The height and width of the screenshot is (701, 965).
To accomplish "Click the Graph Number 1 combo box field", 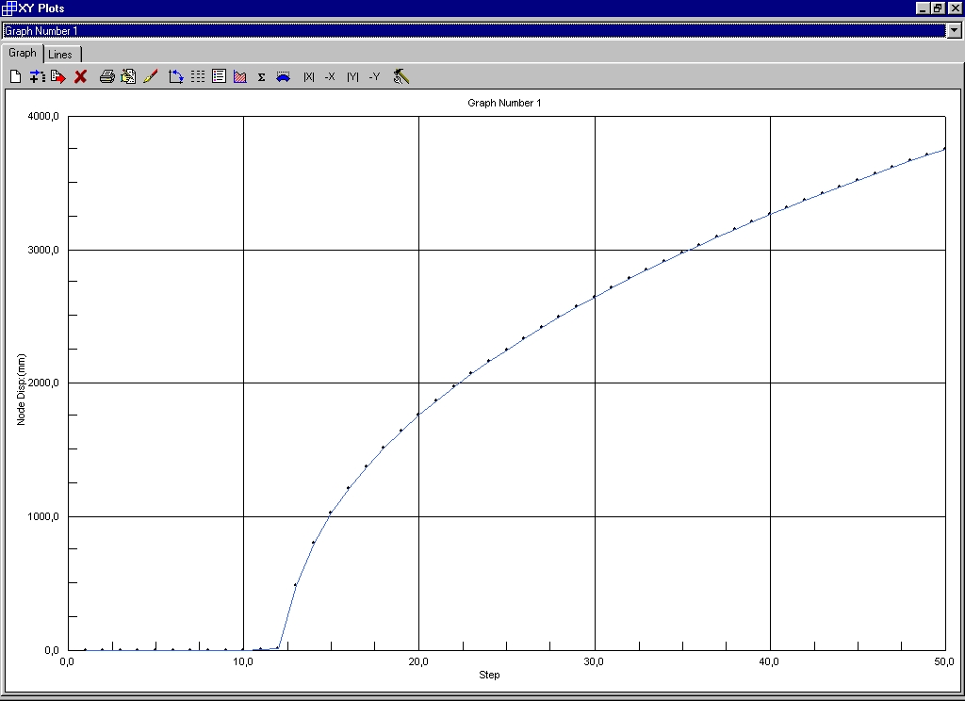I will (x=475, y=30).
